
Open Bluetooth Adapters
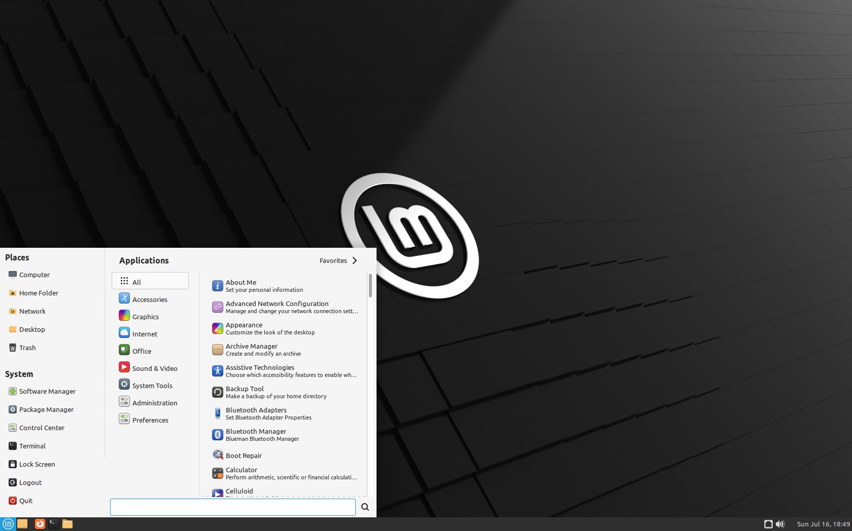click(x=285, y=413)
